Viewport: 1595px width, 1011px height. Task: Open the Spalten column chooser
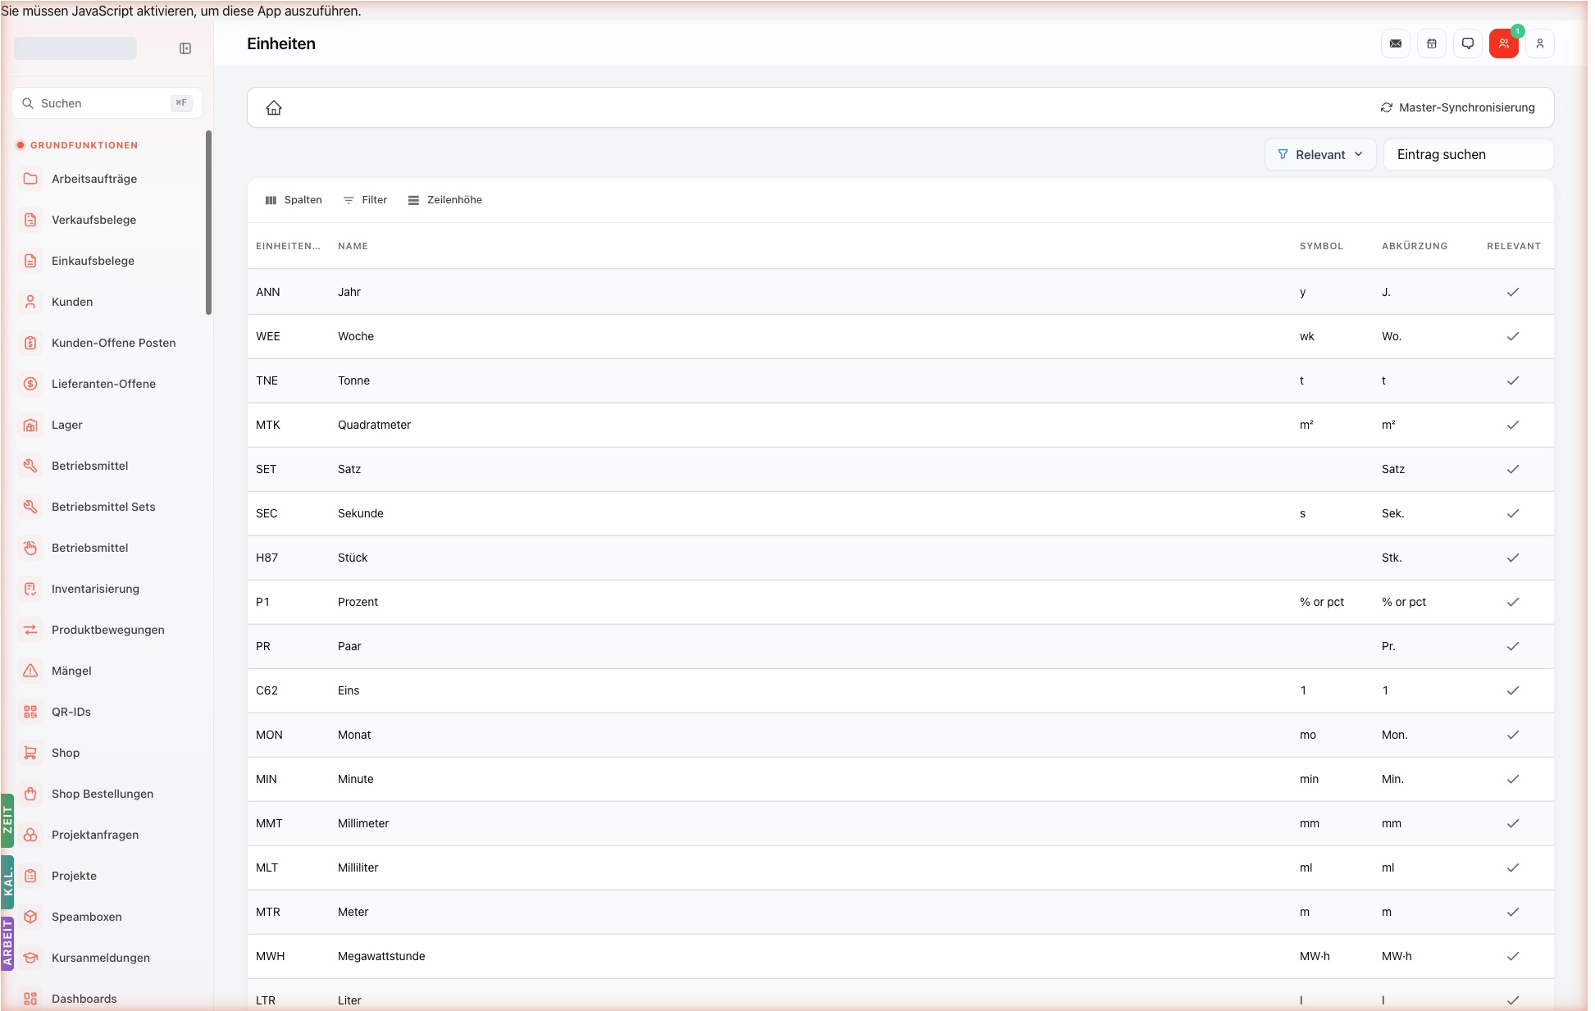pyautogui.click(x=294, y=200)
